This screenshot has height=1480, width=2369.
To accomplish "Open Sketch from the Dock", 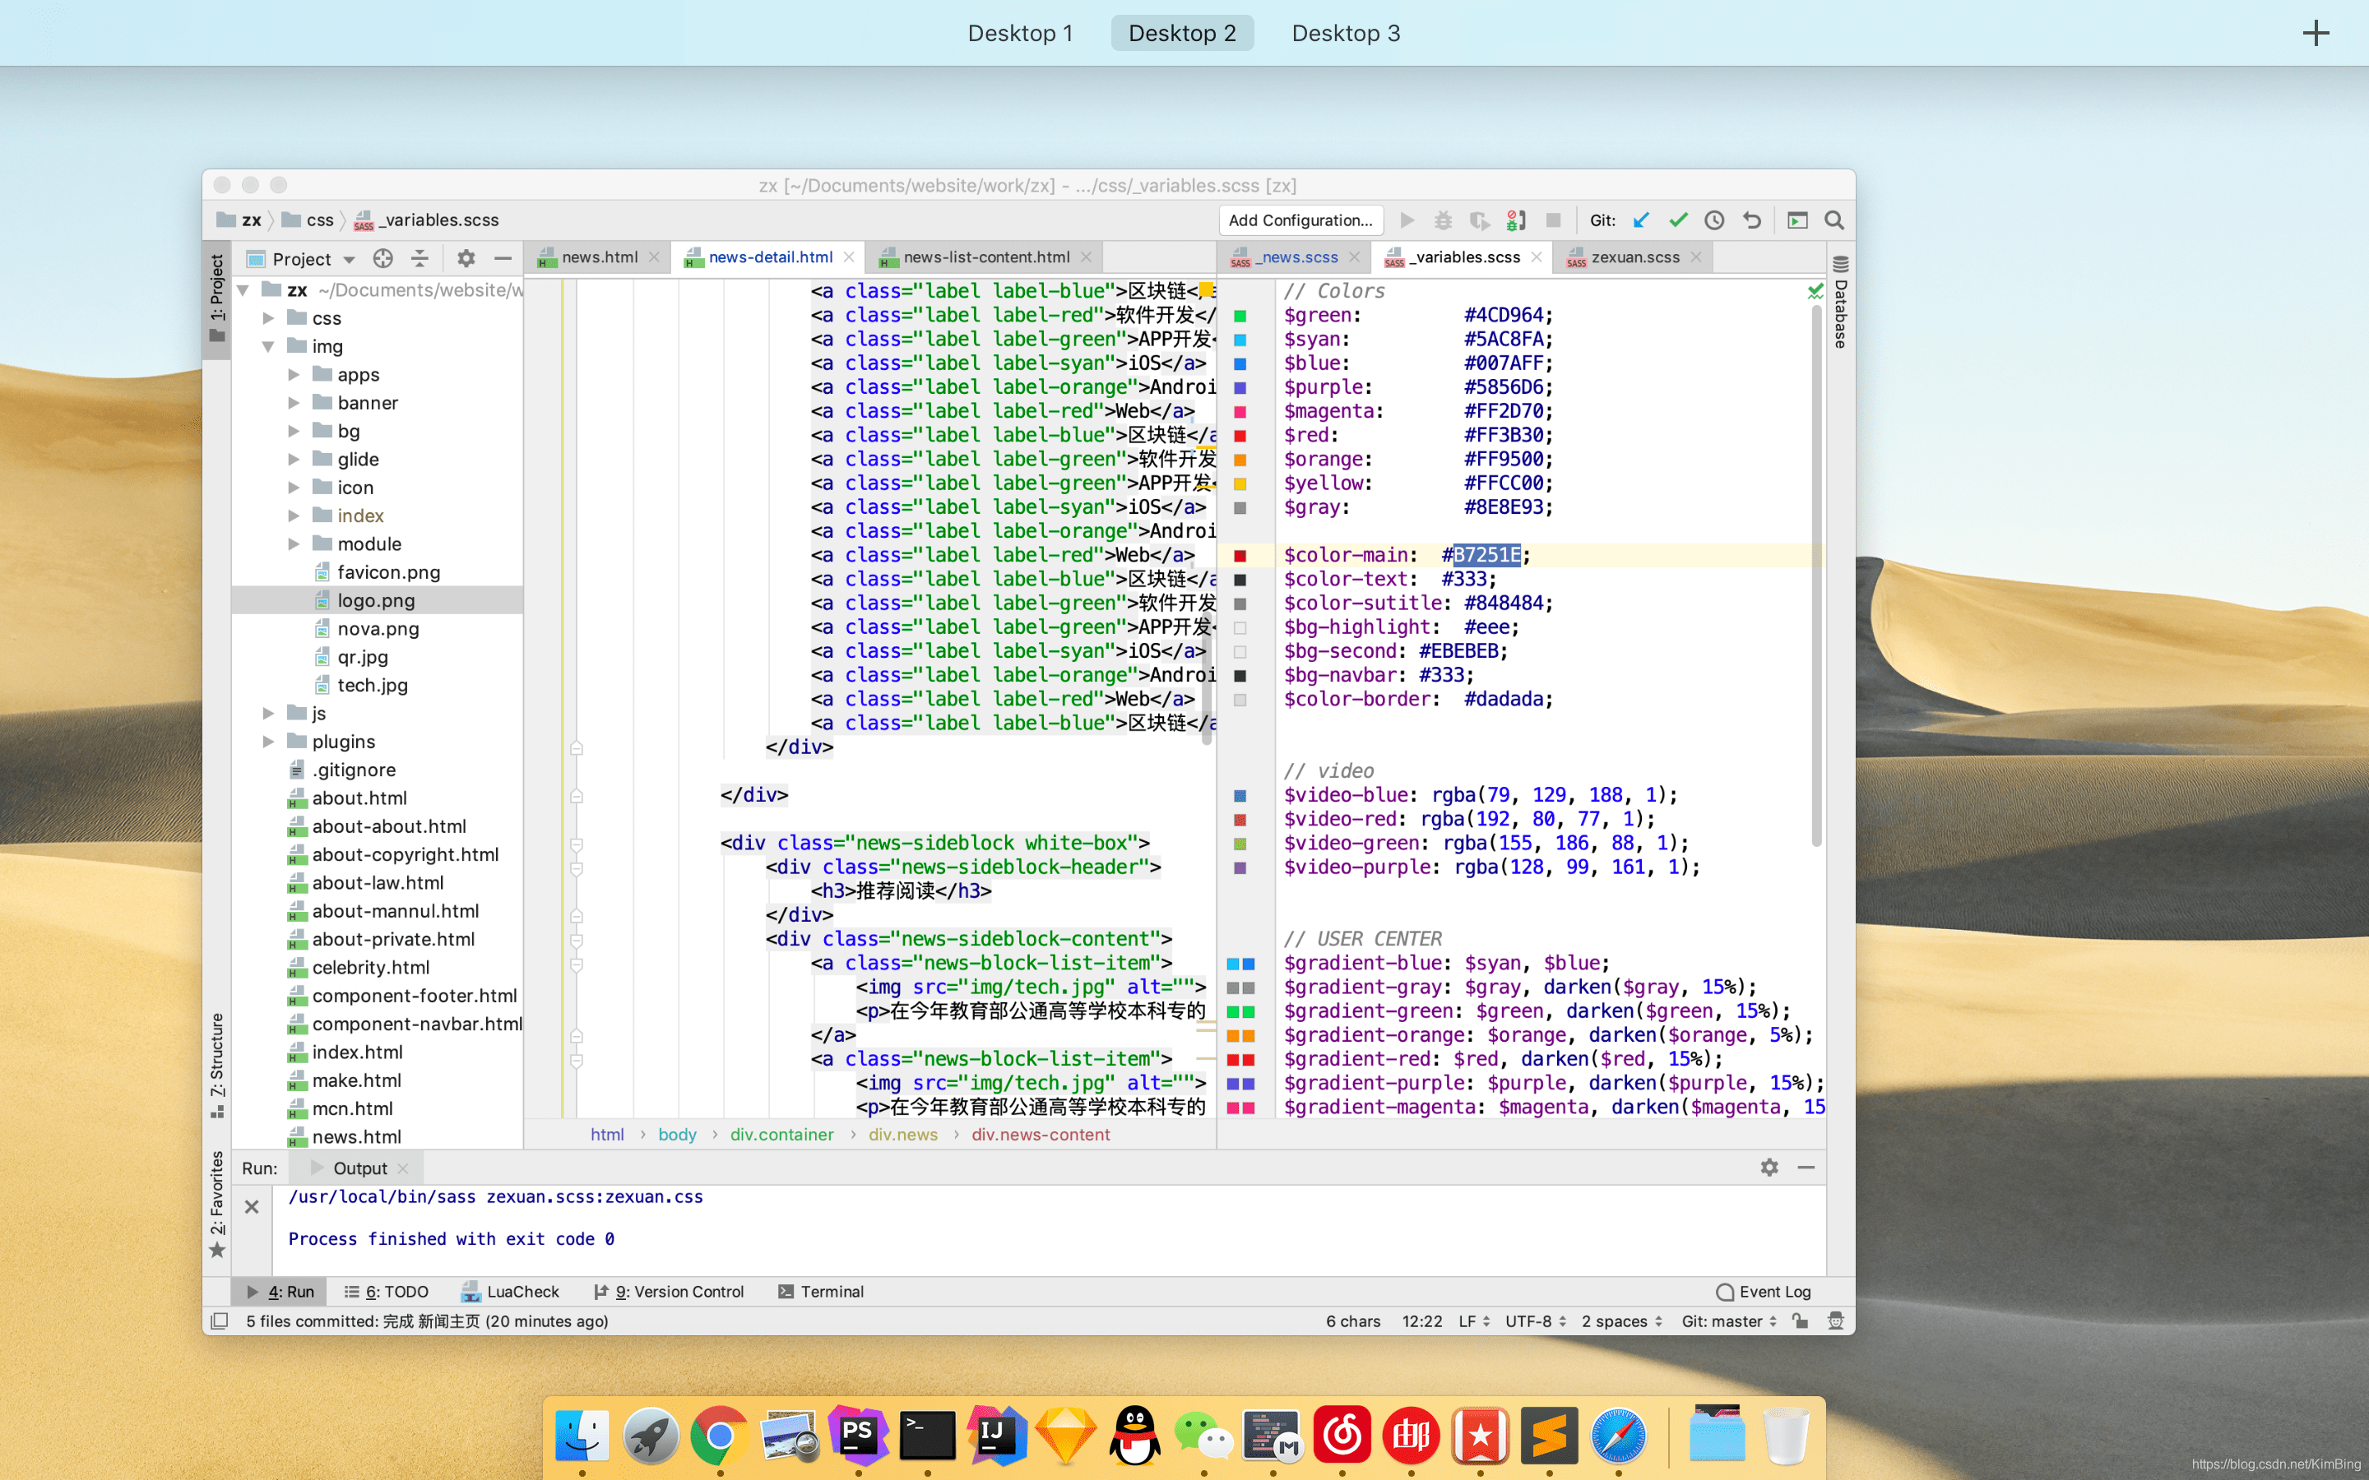I will (1065, 1435).
